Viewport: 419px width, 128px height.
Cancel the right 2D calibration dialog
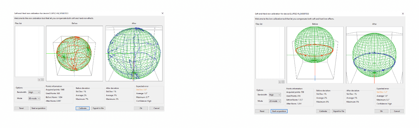tap(397, 111)
